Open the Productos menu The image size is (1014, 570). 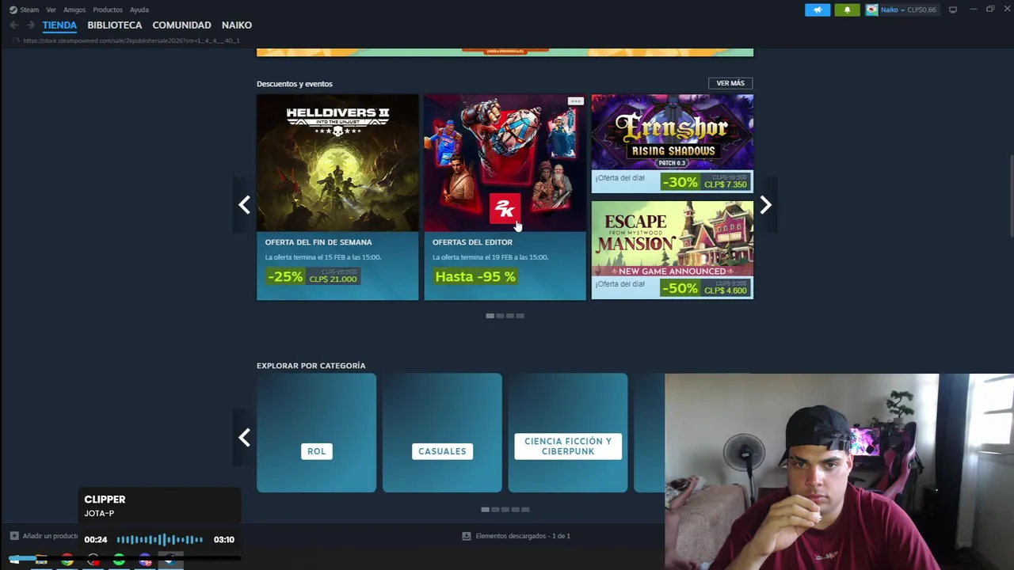pos(108,9)
